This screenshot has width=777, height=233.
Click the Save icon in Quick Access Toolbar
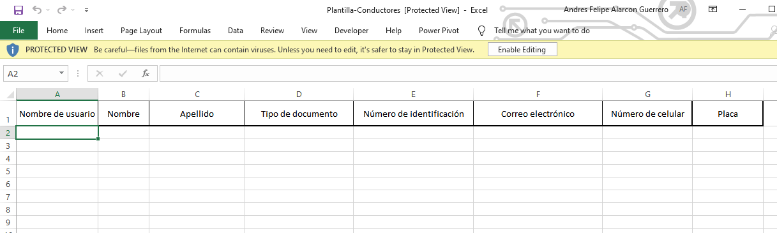tap(18, 10)
